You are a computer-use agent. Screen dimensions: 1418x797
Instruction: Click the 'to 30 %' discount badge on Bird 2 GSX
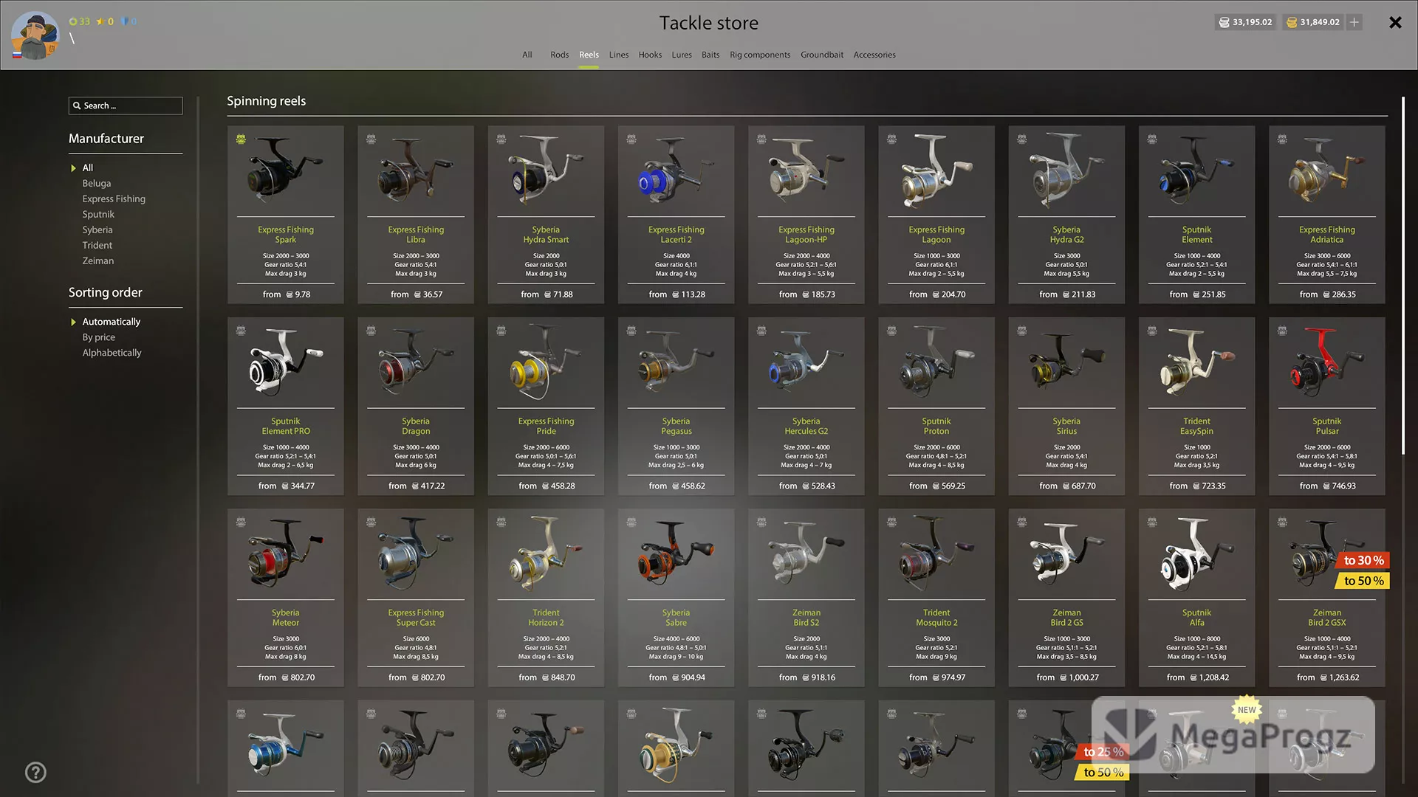point(1363,561)
